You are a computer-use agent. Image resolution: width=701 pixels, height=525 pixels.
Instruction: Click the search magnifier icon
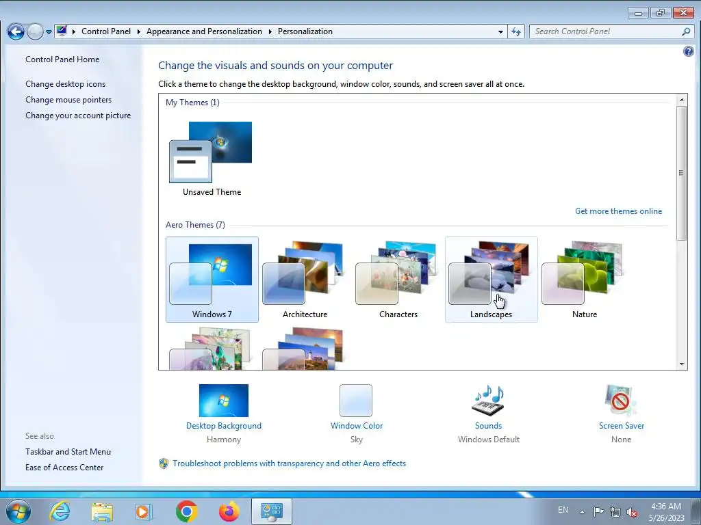coord(686,31)
